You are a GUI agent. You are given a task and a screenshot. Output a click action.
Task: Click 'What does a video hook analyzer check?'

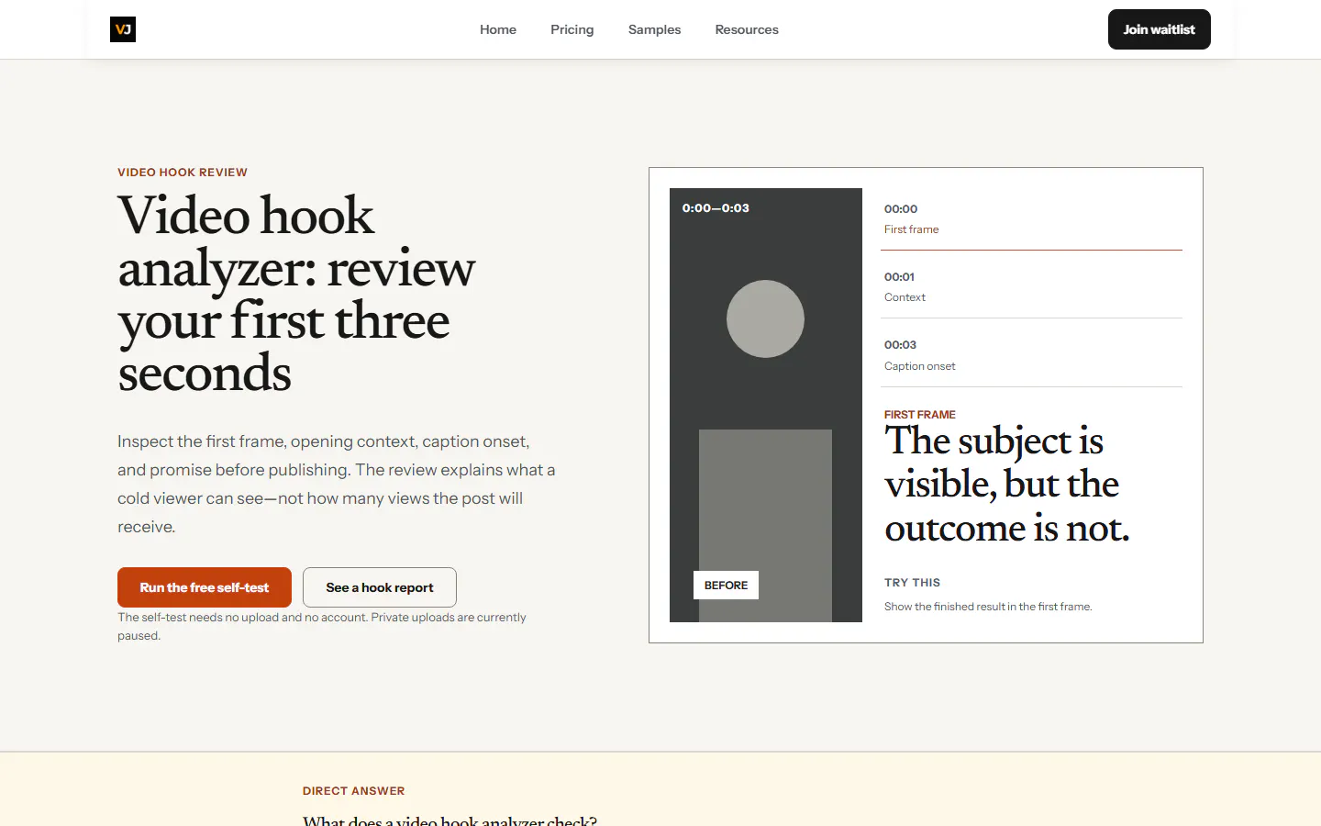coord(450,820)
